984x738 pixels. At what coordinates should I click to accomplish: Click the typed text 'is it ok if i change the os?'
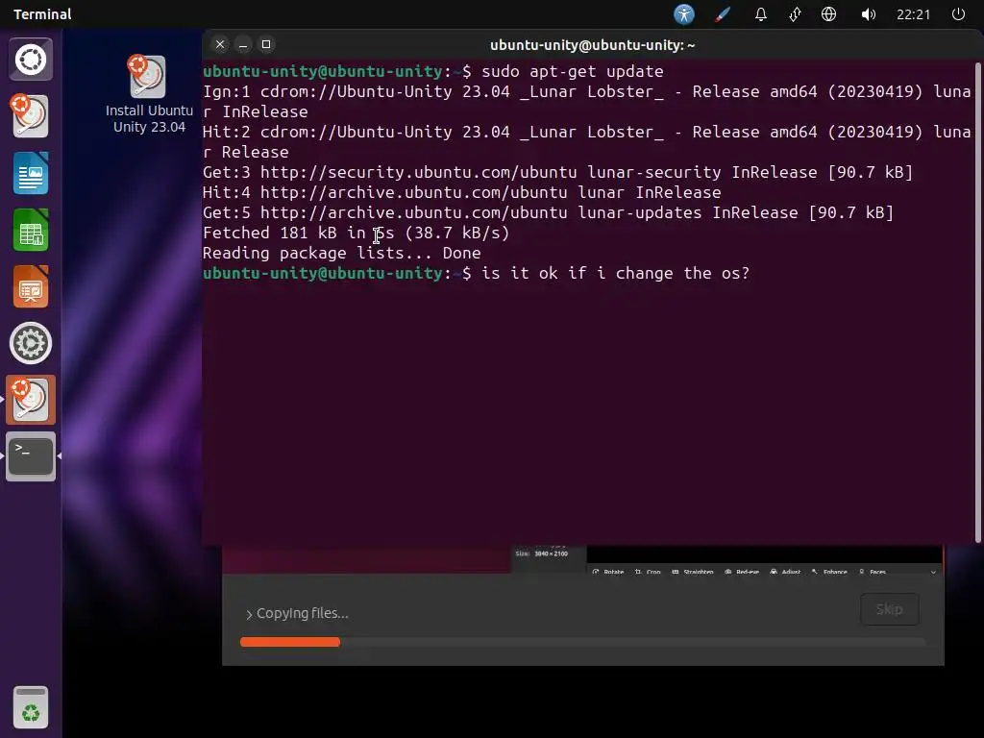(x=615, y=273)
